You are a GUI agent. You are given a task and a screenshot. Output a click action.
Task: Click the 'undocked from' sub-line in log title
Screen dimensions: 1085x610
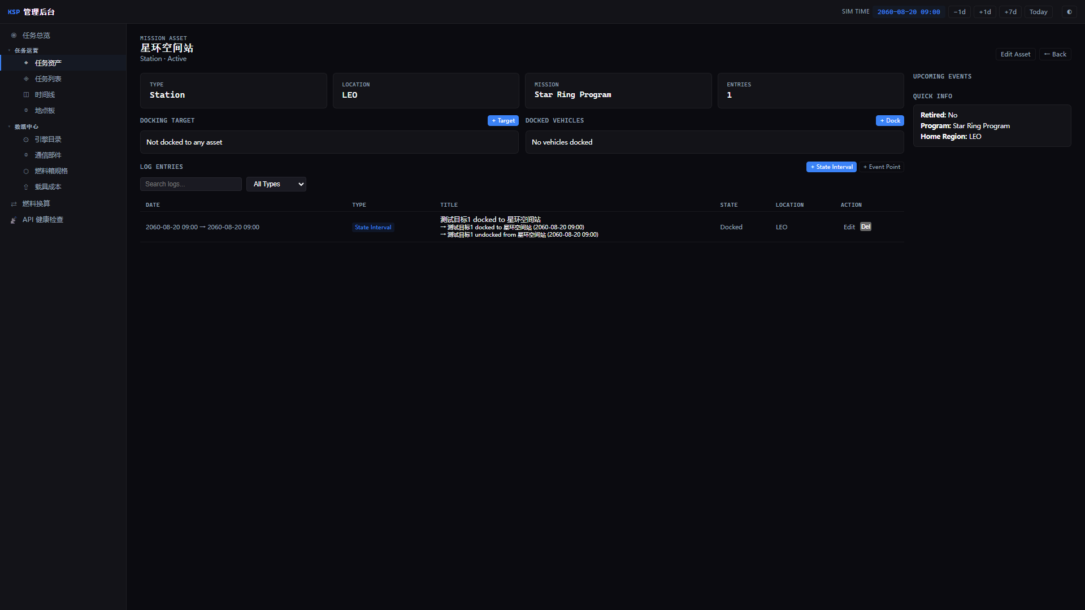[x=519, y=235]
